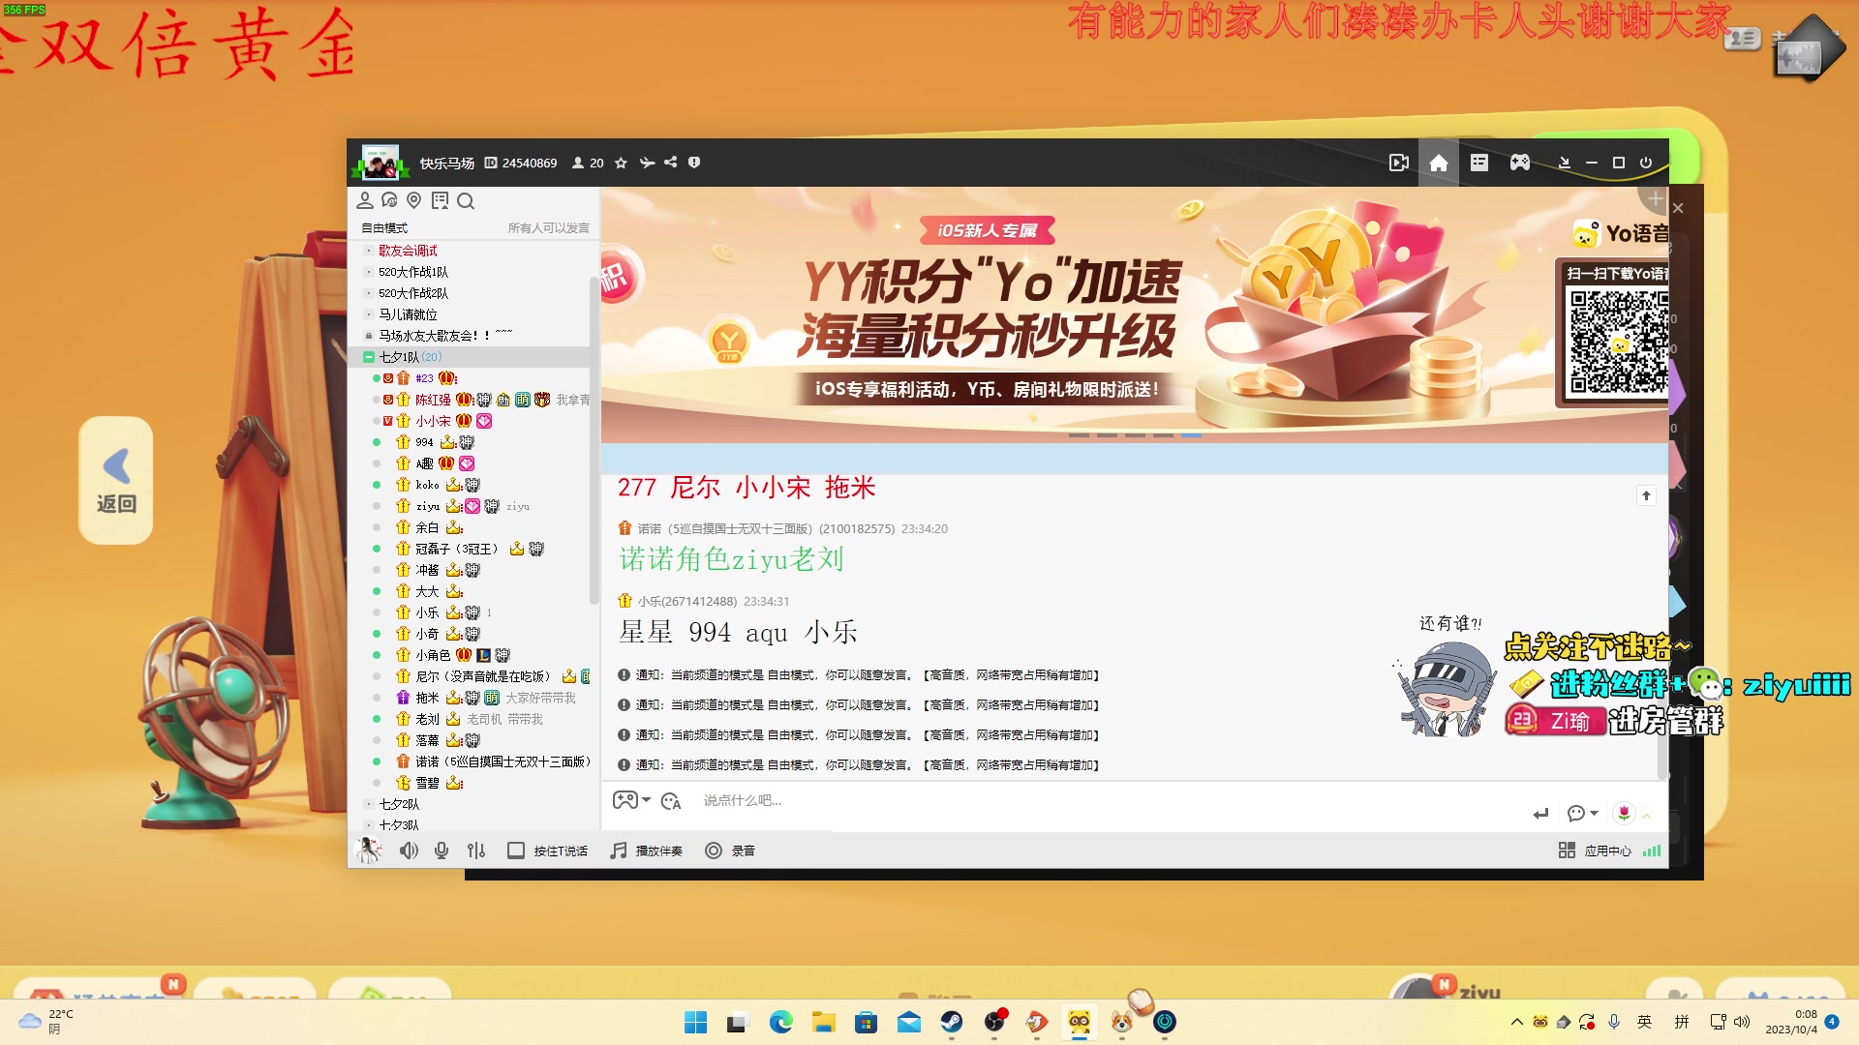Click the play accompaniment music note icon

click(x=618, y=851)
